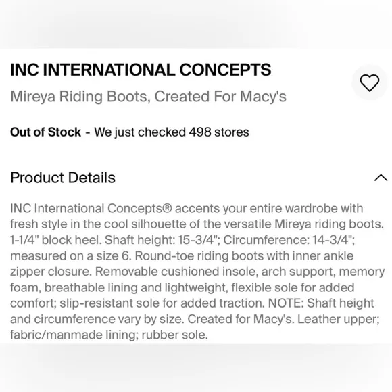Click the blurred area below the description
The width and height of the screenshot is (392, 392).
point(196,368)
